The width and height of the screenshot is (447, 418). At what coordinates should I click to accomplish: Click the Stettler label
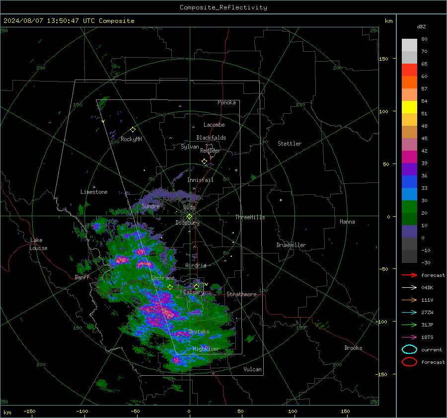click(x=290, y=144)
